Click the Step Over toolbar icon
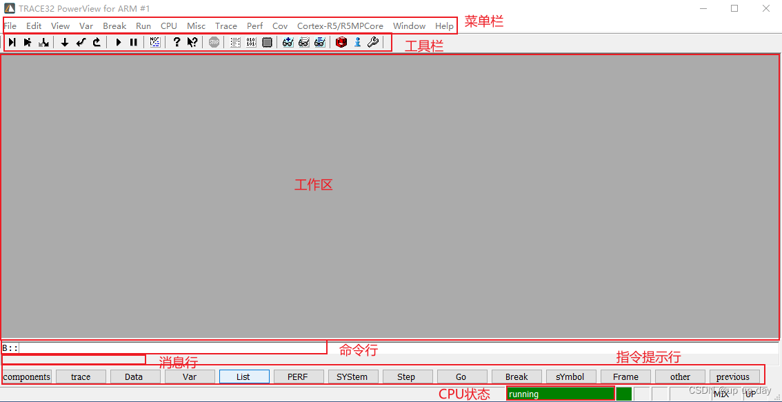Viewport: 782px width, 402px height. coord(28,42)
